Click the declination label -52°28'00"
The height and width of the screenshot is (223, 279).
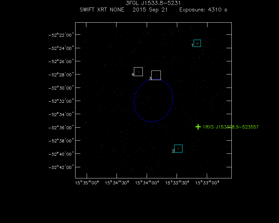coord(61,74)
